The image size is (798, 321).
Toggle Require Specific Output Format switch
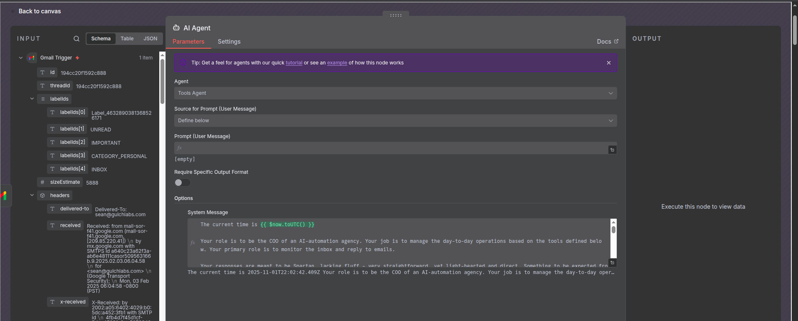182,183
